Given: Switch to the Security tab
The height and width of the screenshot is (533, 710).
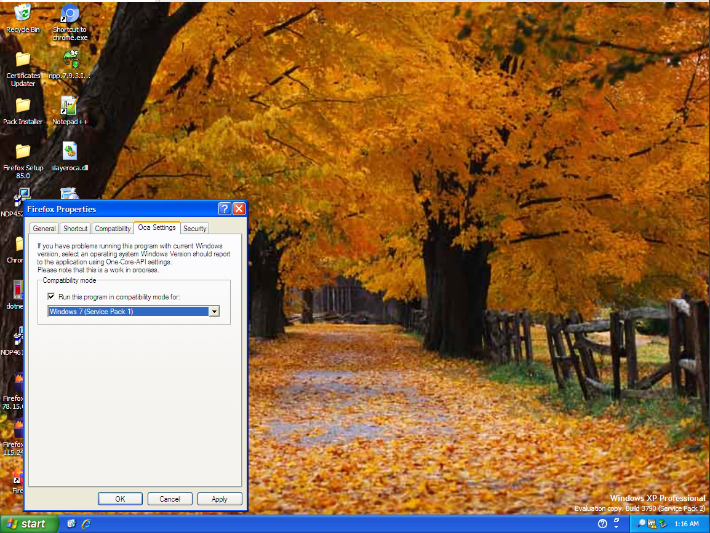Looking at the screenshot, I should coord(194,229).
